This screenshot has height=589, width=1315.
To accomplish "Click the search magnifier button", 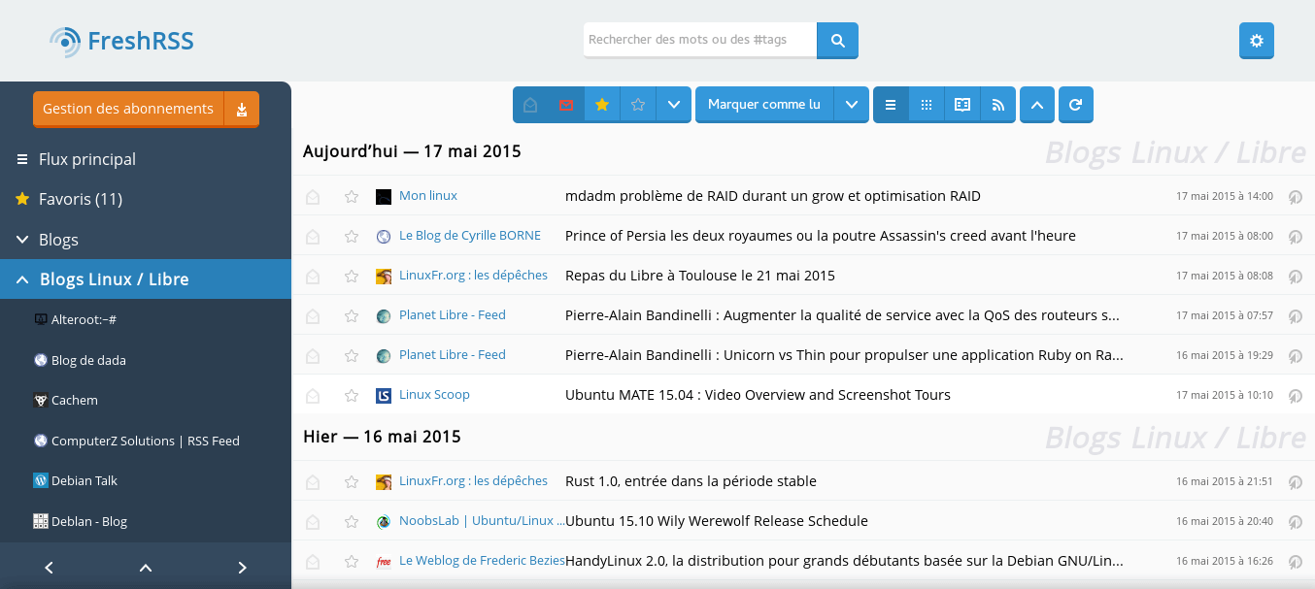I will [x=837, y=41].
